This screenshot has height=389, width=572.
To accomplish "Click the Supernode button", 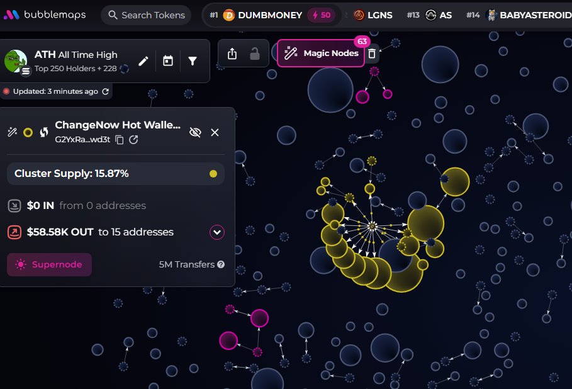I will [50, 265].
